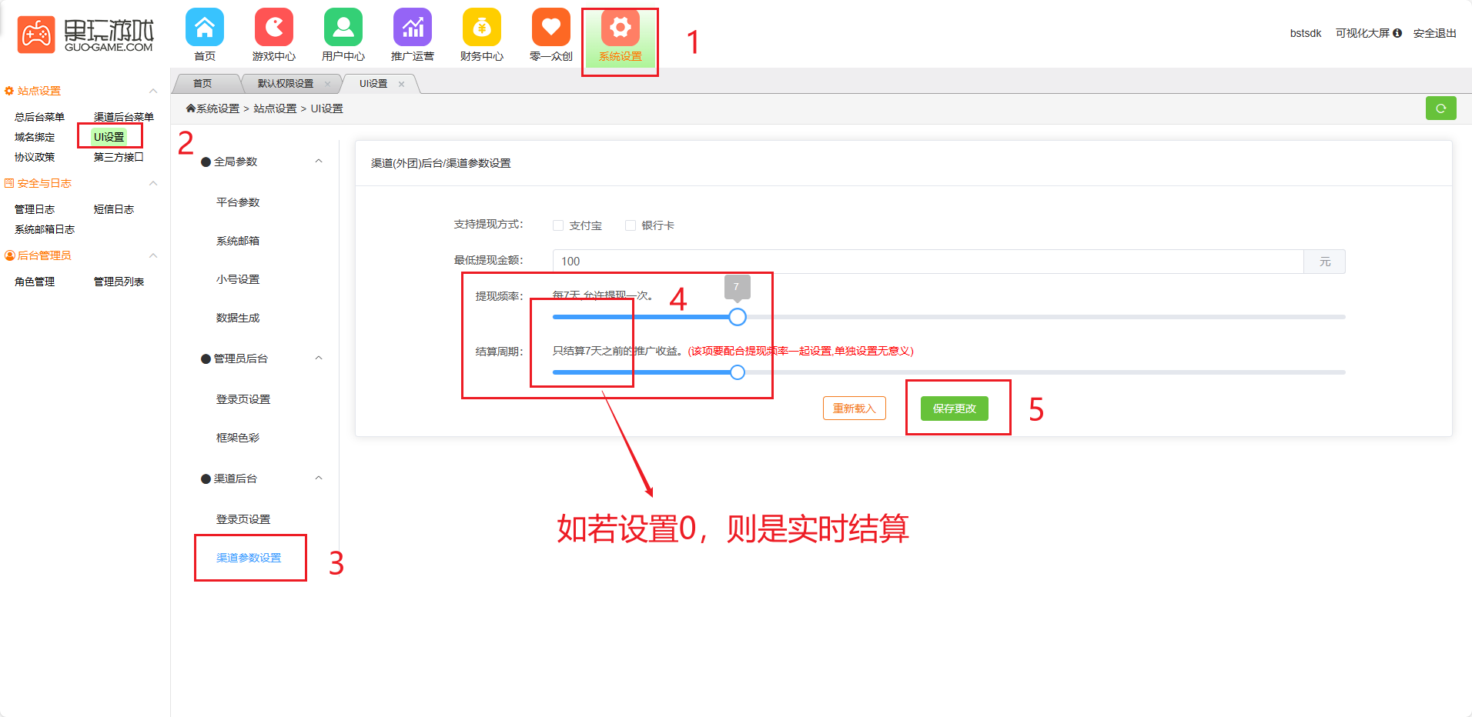Open 总后台菜单 in sidebar
This screenshot has width=1472, height=717.
pos(39,117)
